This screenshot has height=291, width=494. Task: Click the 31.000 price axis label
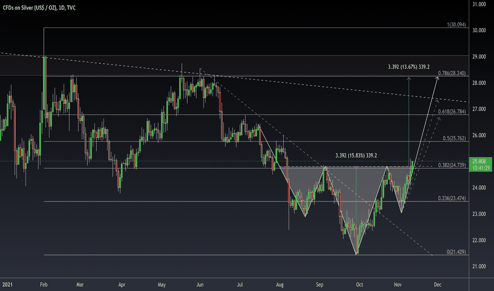click(479, 4)
